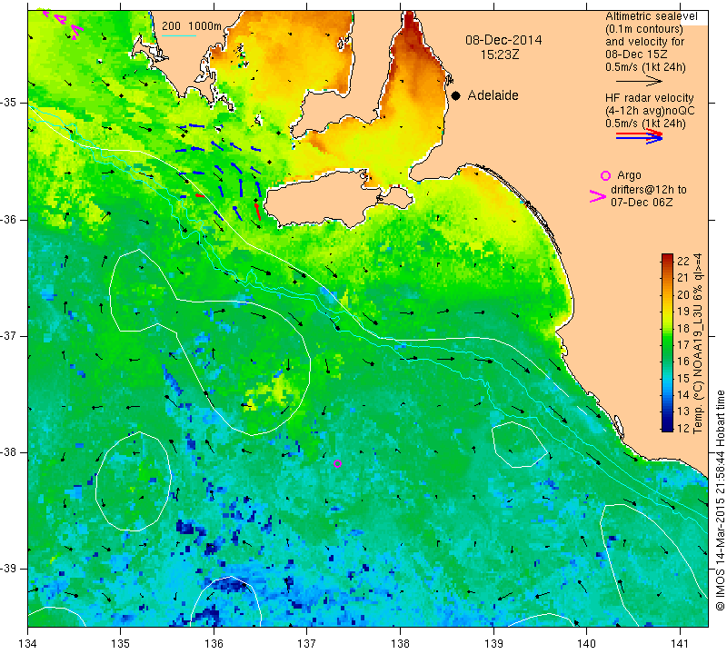Click the magenta drifter arrowhead in legend
The width and height of the screenshot is (727, 654).
[598, 196]
